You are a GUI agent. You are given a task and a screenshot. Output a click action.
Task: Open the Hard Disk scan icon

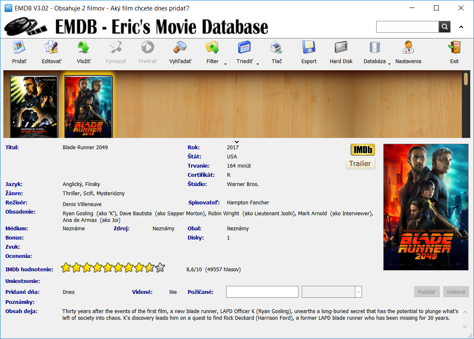(x=341, y=48)
